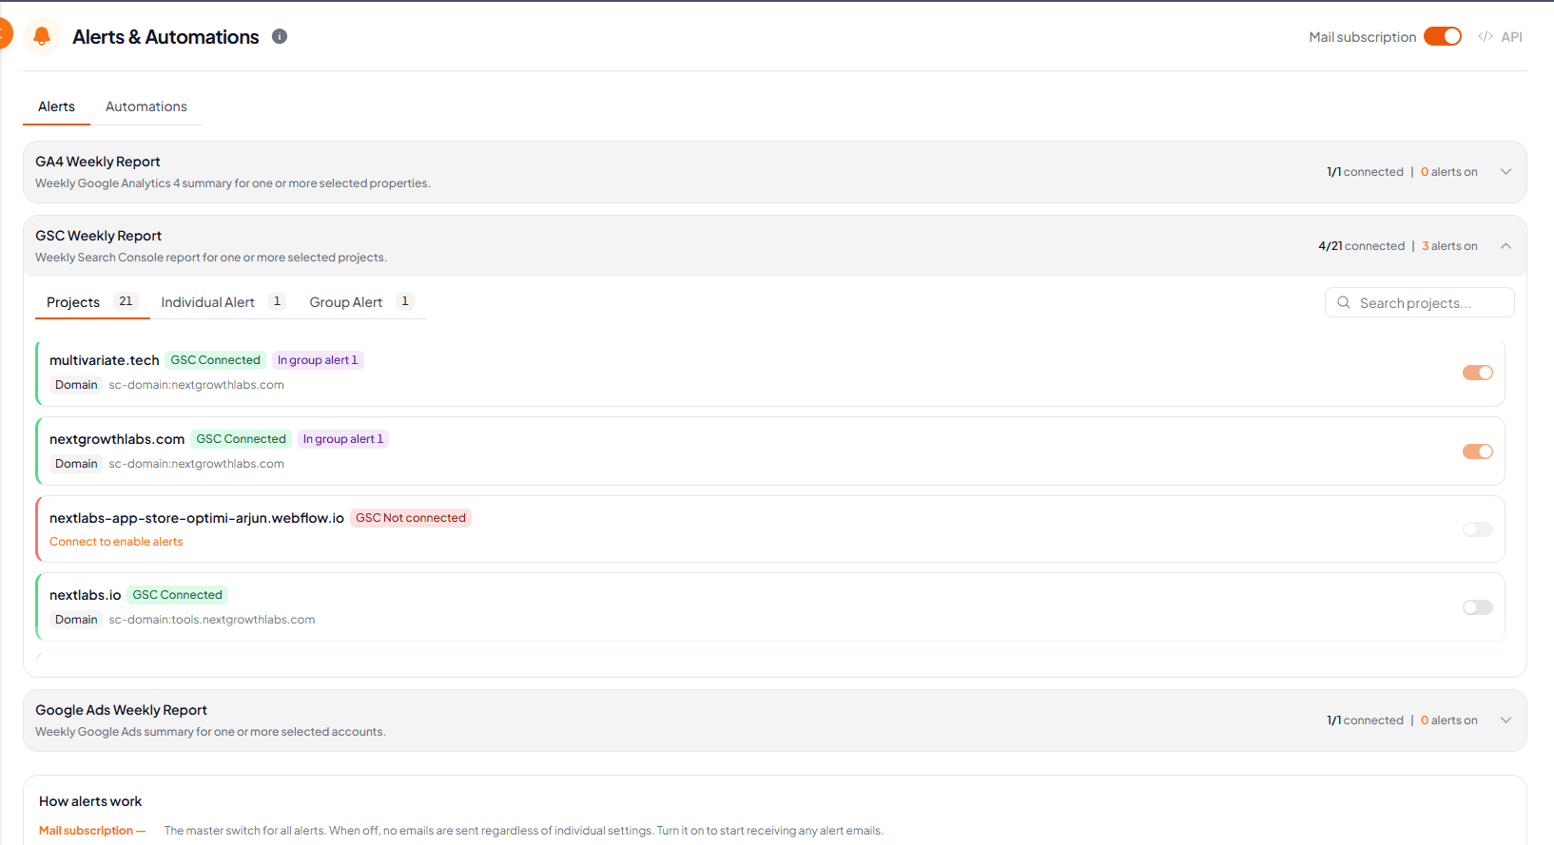
Task: Click the info icon beside Alerts & Automations
Action: [280, 36]
